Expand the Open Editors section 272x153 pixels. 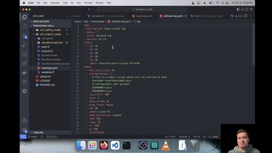(x=41, y=21)
